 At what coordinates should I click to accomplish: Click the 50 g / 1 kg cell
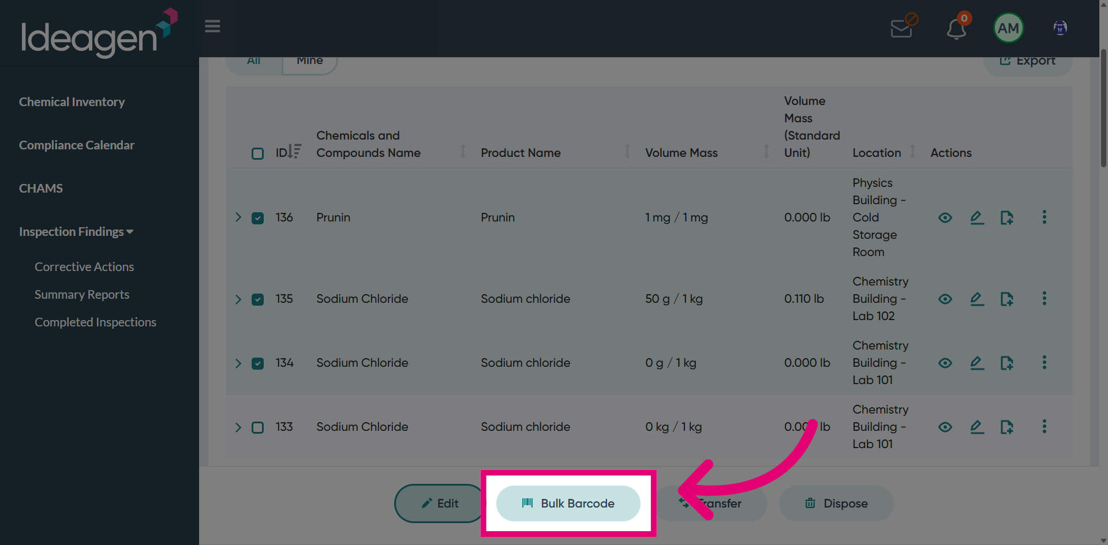point(673,299)
